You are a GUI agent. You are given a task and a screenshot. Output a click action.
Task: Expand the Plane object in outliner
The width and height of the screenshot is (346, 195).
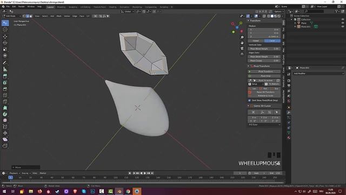pos(295,23)
